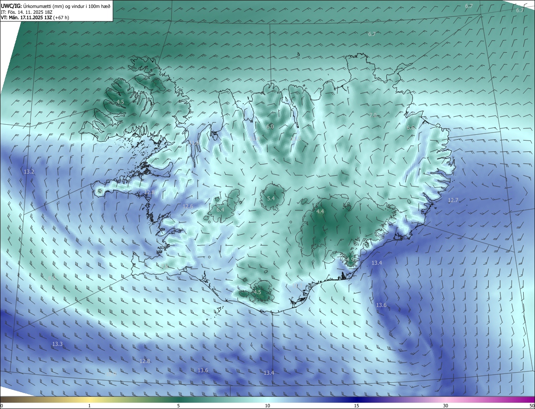The width and height of the screenshot is (535, 409).
Task: Select the 7.0 value label in northeast Iceland
Action: point(373,115)
